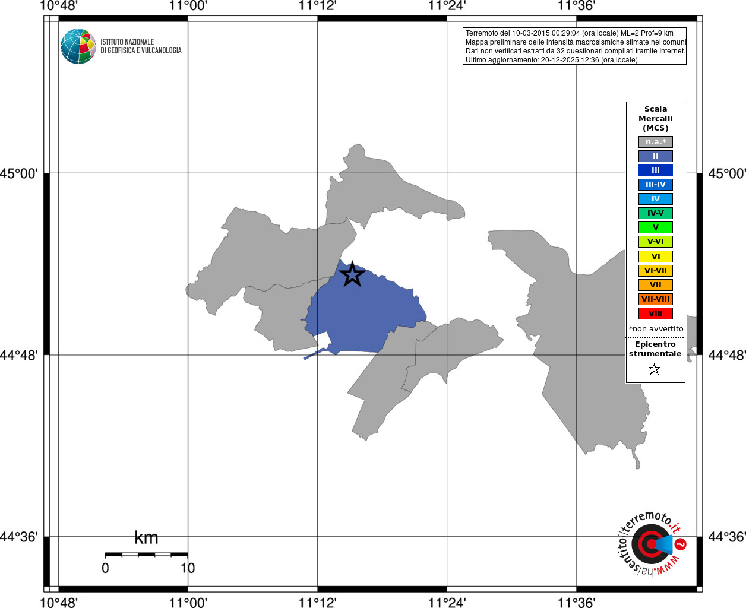
Task: Click the top axis label 10°48'
Action: [58, 6]
